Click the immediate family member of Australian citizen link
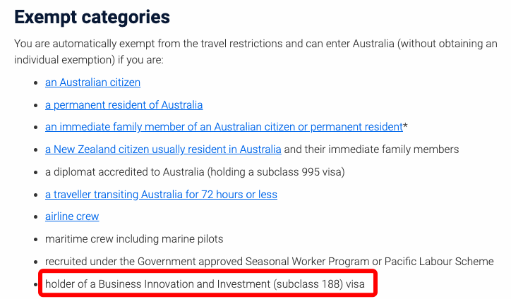511x299 pixels. (224, 127)
